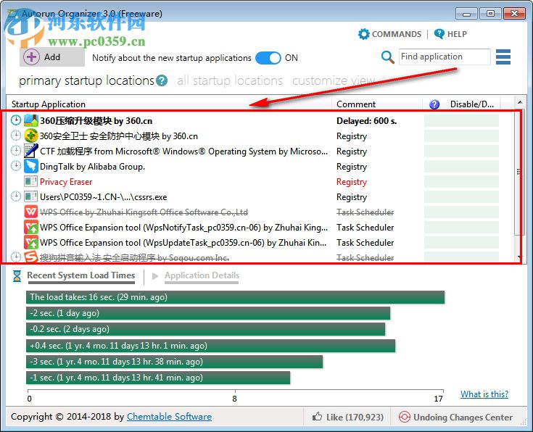Open the customize view tab
The image size is (533, 432).
[x=334, y=80]
